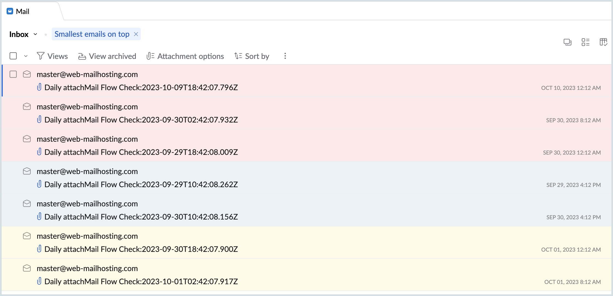Click attachment clip of 2023-09-30T10:42:08.156Z email

[39, 217]
